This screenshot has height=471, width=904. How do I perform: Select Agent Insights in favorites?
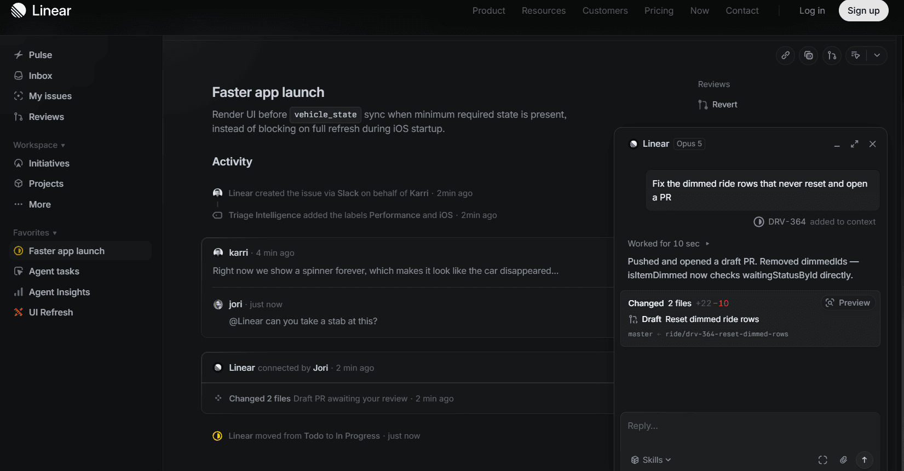[59, 292]
